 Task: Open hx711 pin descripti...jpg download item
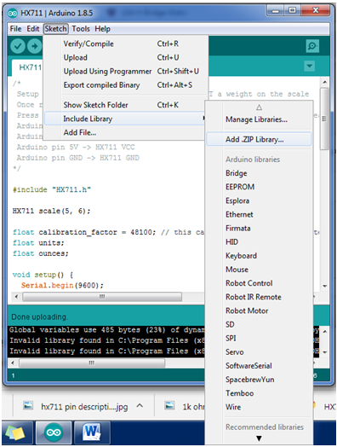click(x=84, y=407)
